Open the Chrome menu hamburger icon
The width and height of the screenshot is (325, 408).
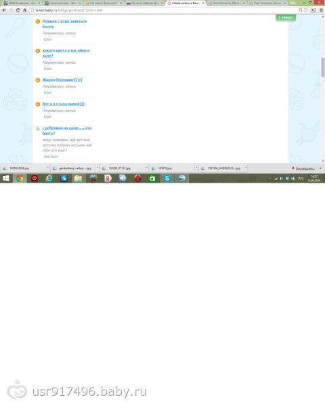321,10
